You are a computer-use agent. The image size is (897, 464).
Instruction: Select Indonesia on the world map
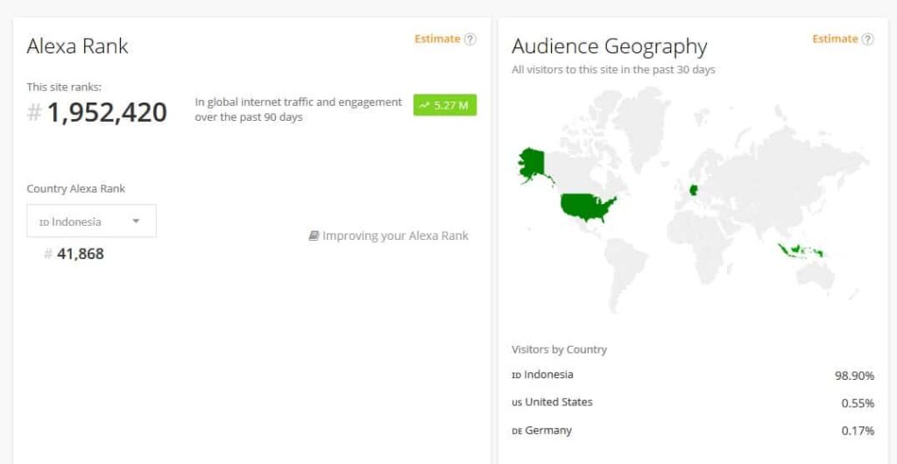coord(799,250)
